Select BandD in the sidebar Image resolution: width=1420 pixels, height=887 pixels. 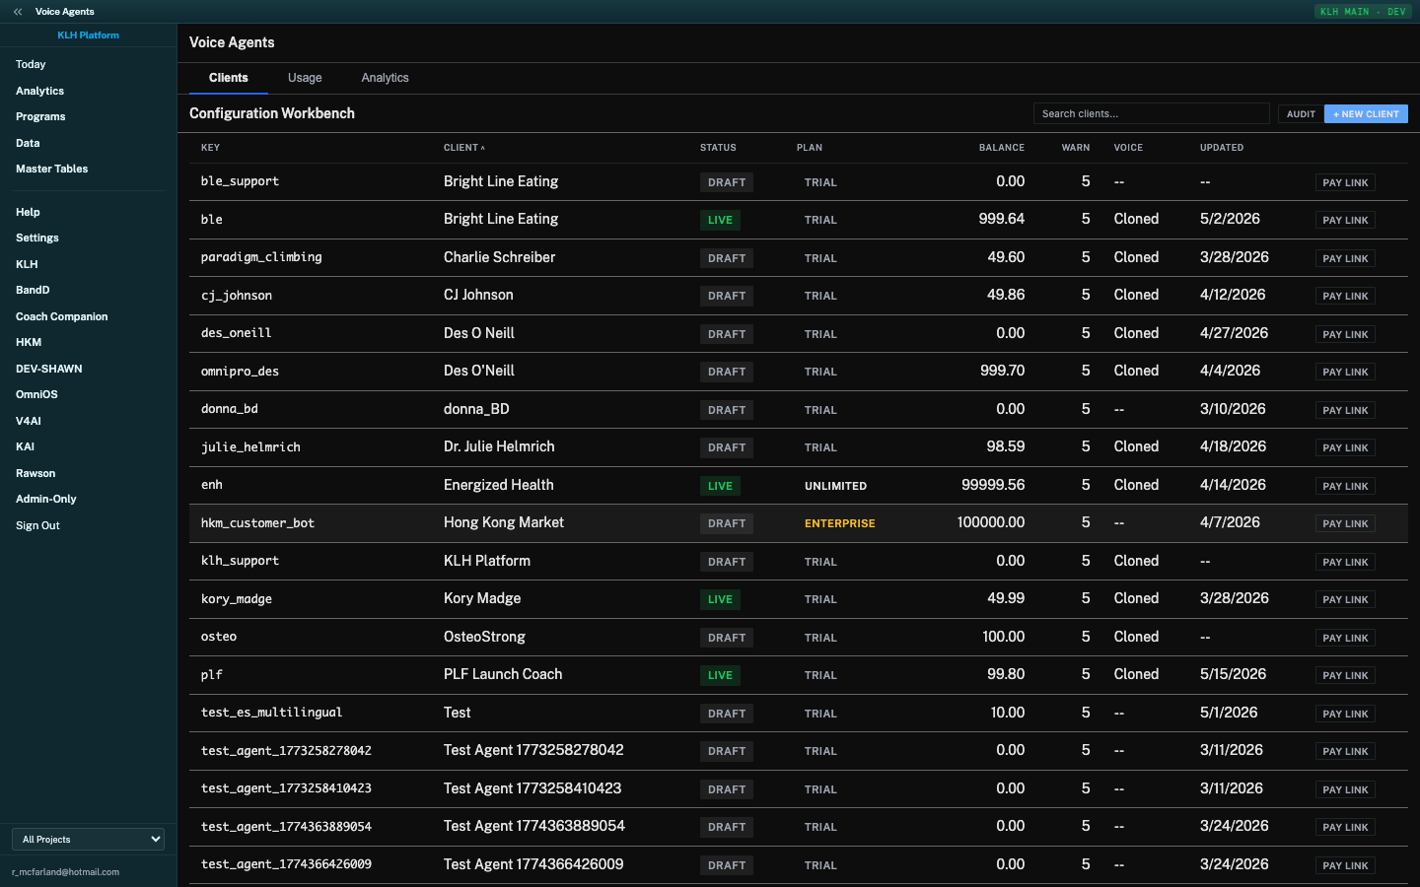click(x=33, y=290)
